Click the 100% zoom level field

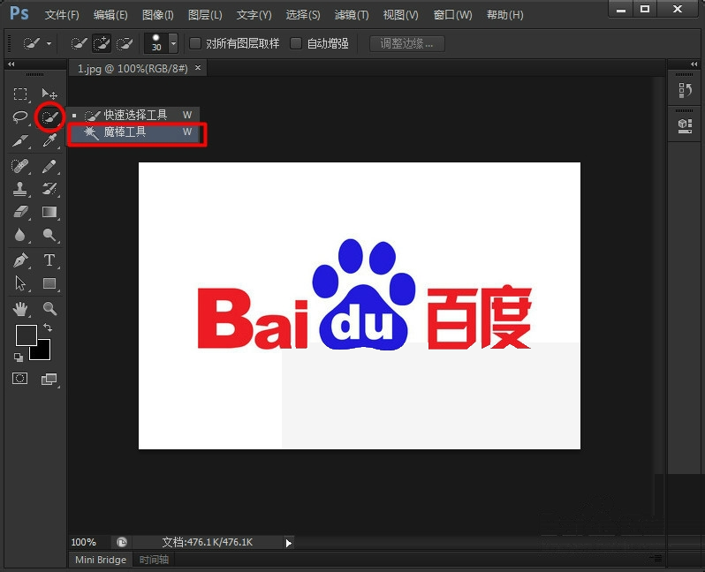pos(84,542)
